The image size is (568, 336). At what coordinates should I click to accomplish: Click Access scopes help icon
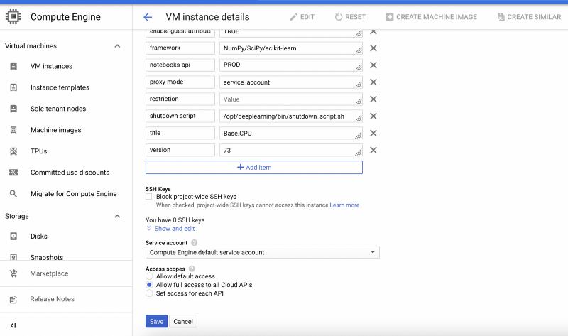point(192,269)
